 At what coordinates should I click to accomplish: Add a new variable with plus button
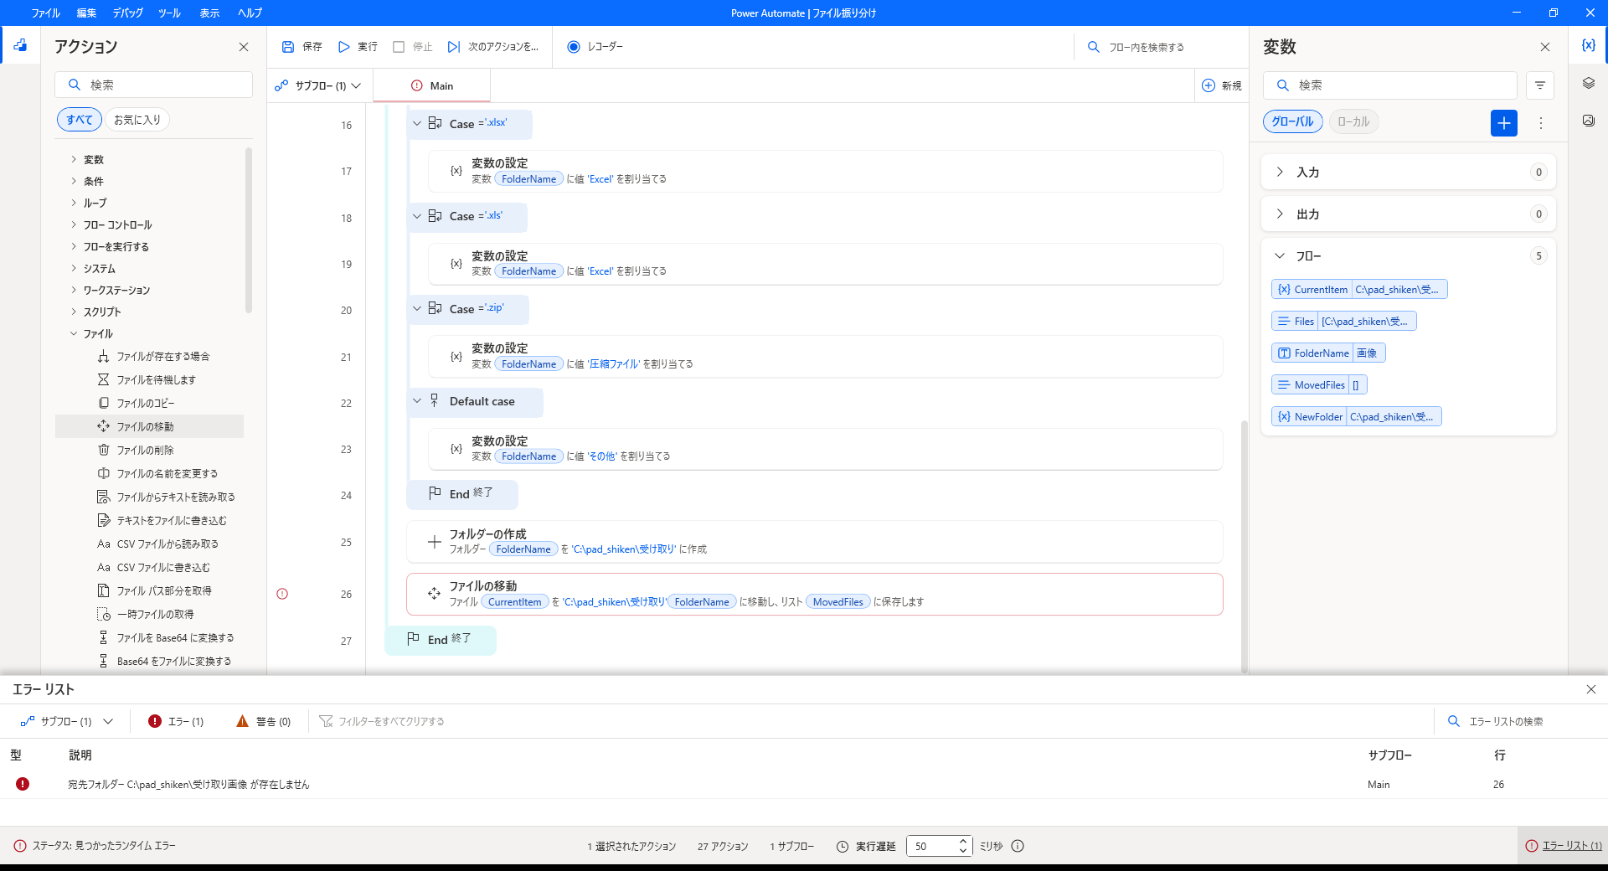point(1504,123)
